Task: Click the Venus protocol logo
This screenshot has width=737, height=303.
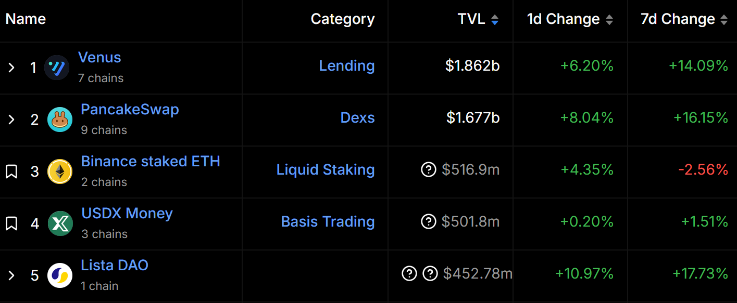Action: pyautogui.click(x=57, y=67)
